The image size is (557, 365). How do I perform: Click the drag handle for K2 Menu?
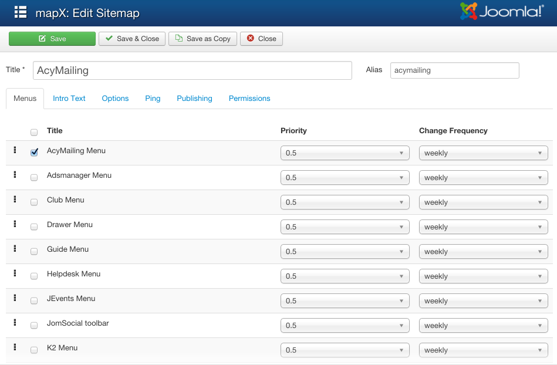(15, 347)
